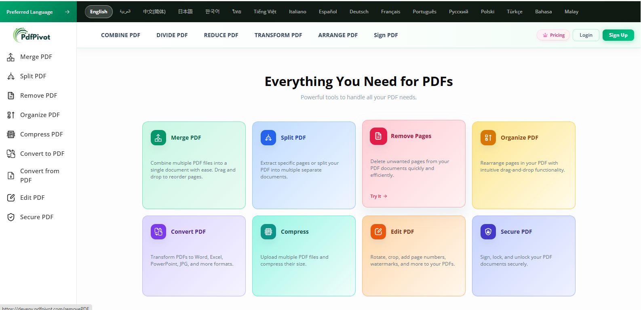Screen dimensions: 641x310
Task: Click the Convert to PDF sidebar icon
Action: pyautogui.click(x=11, y=154)
